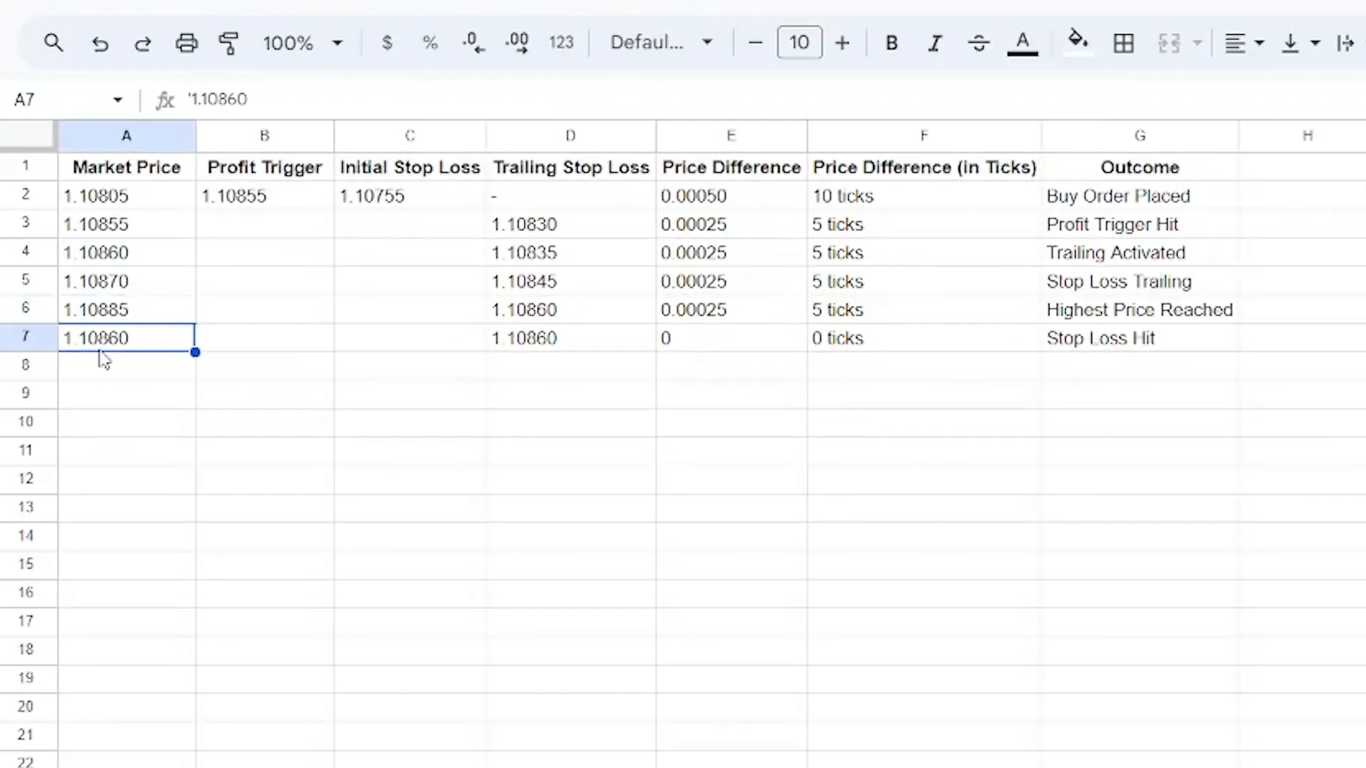Open the name box dropdown arrow
The width and height of the screenshot is (1366, 768).
click(117, 100)
